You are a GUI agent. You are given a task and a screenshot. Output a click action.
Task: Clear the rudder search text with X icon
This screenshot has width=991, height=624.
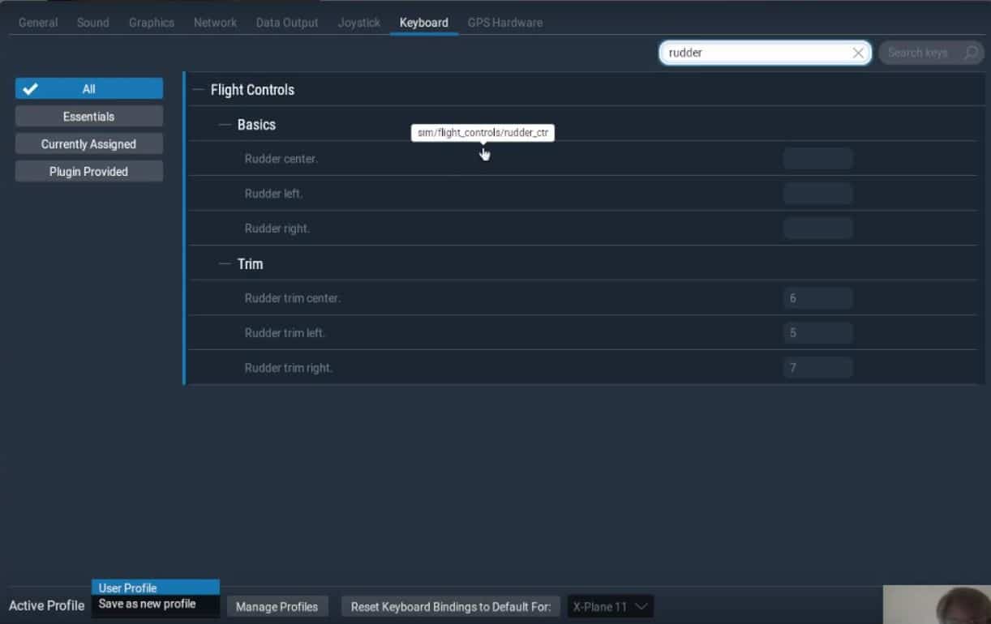pyautogui.click(x=858, y=53)
